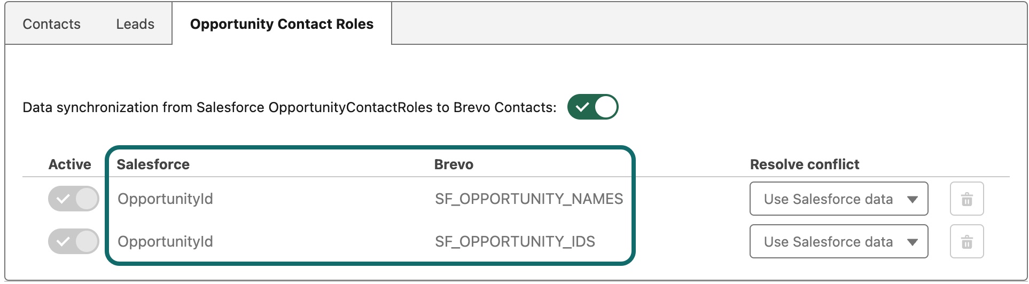Open the conflict dropdown for SF_OPPORTUNITY_NAMES

pyautogui.click(x=838, y=199)
